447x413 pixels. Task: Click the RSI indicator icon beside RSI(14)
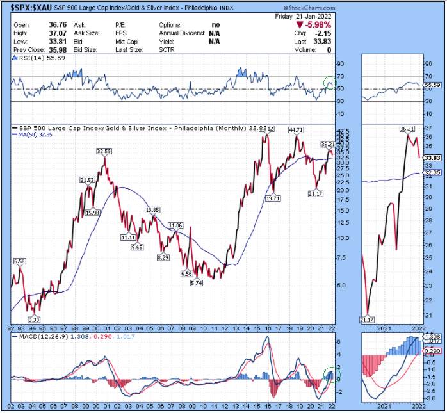pyautogui.click(x=15, y=58)
